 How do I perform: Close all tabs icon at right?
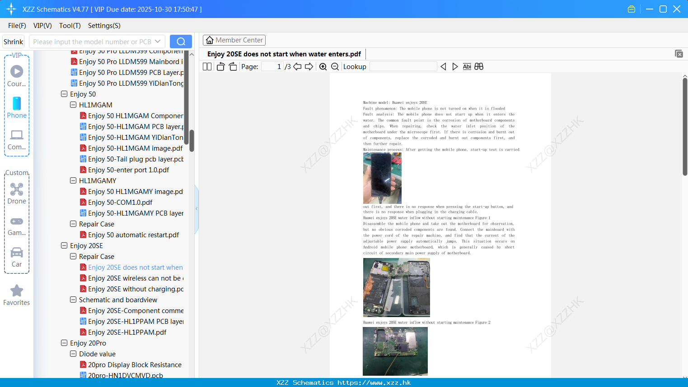[679, 54]
